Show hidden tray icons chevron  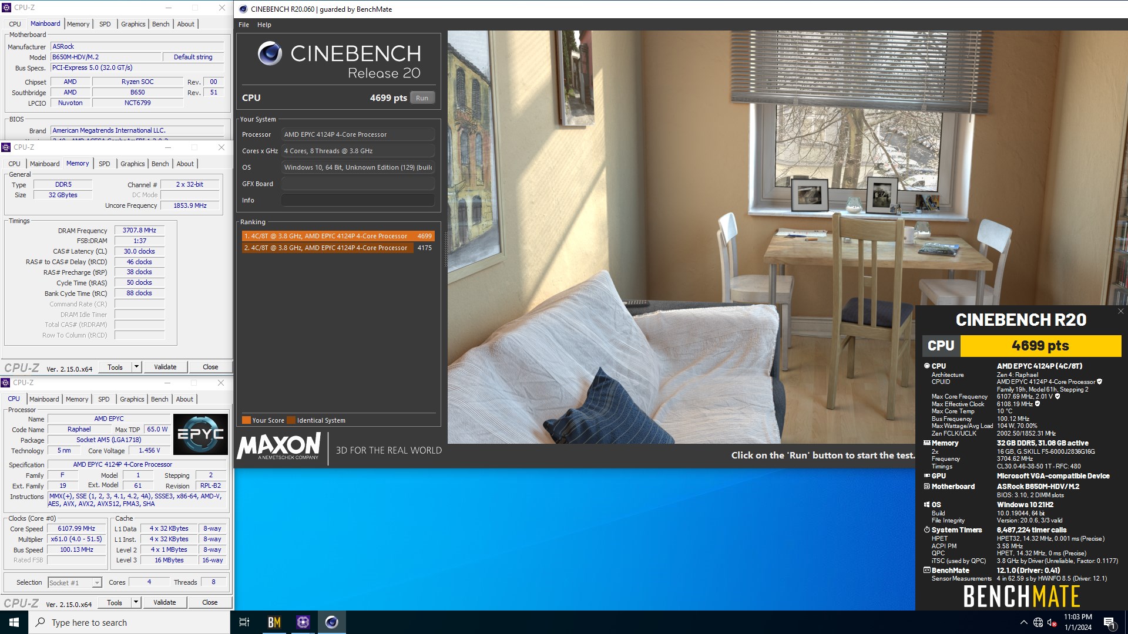tap(1023, 622)
